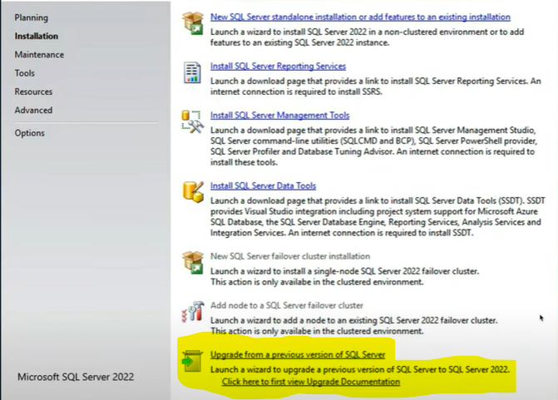558x400 pixels.
Task: Click New SQL Server failover cluster installation
Action: point(290,256)
